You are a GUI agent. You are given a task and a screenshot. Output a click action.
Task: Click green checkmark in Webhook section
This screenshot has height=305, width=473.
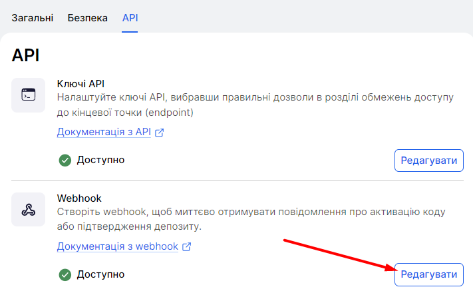(x=65, y=274)
